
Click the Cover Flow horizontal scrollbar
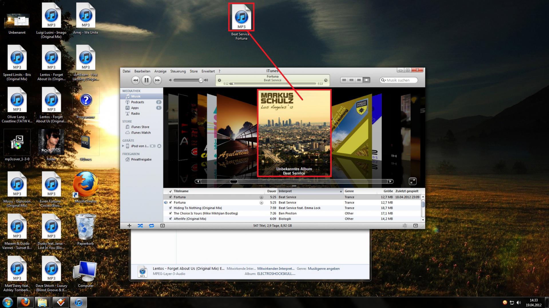(x=294, y=181)
